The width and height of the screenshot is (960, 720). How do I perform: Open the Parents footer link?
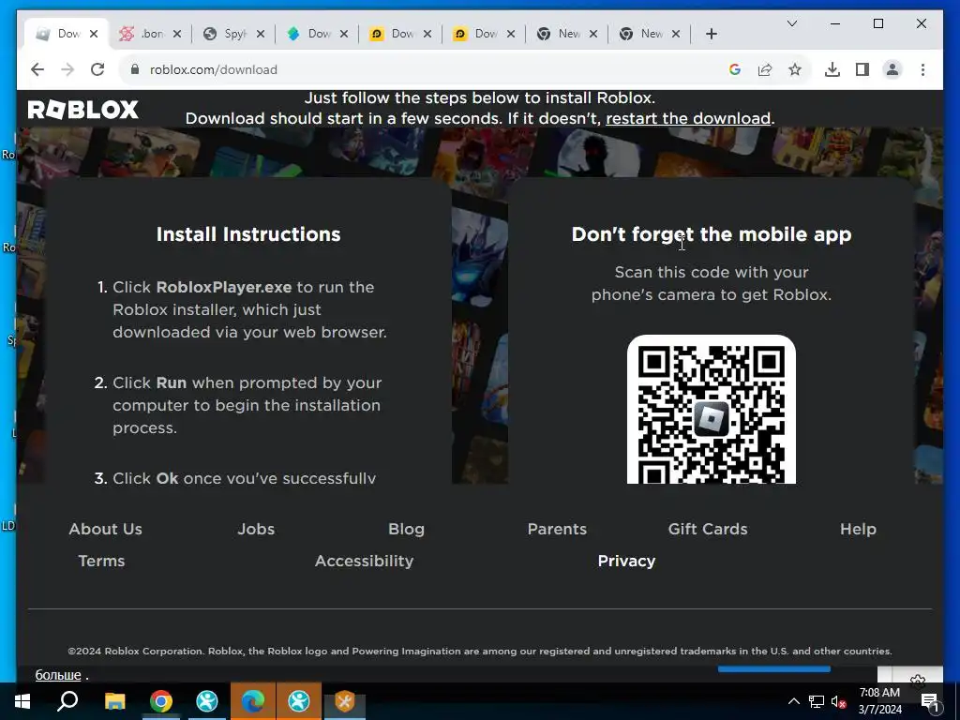[x=557, y=529]
